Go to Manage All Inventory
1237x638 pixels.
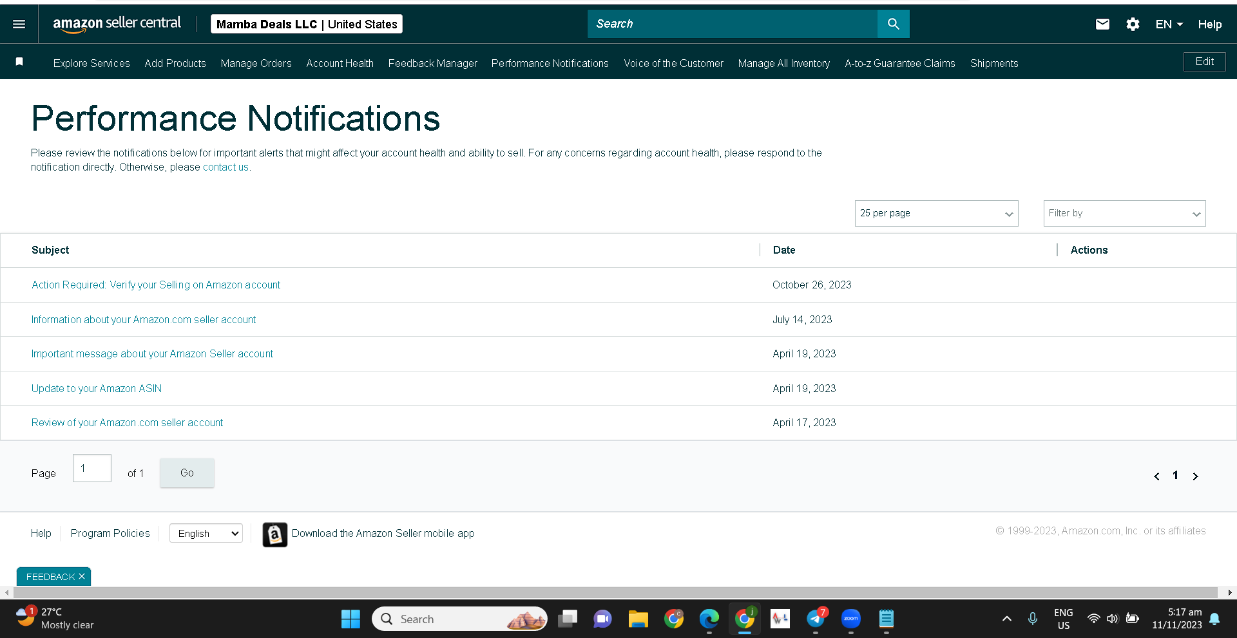pyautogui.click(x=783, y=63)
